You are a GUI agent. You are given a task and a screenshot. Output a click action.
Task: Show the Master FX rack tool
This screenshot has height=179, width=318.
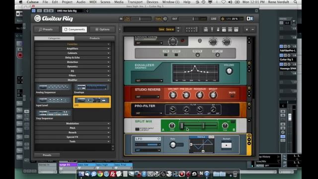click(236, 29)
